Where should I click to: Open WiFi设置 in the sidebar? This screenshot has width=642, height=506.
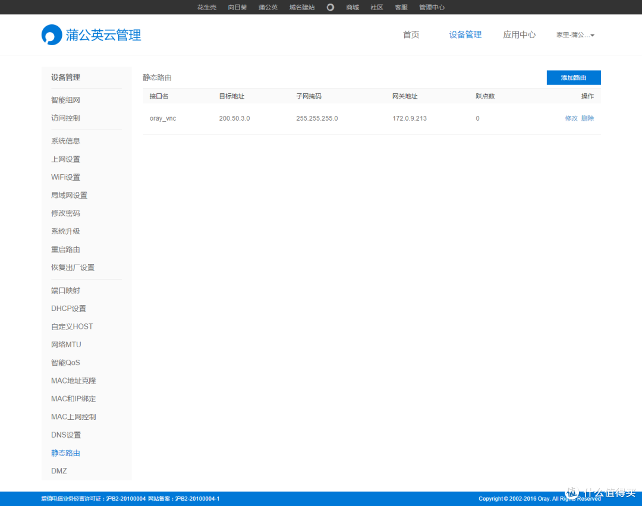(65, 177)
